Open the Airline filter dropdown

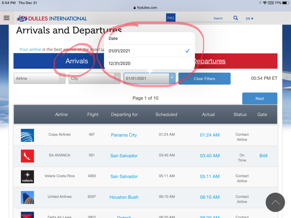[40, 78]
